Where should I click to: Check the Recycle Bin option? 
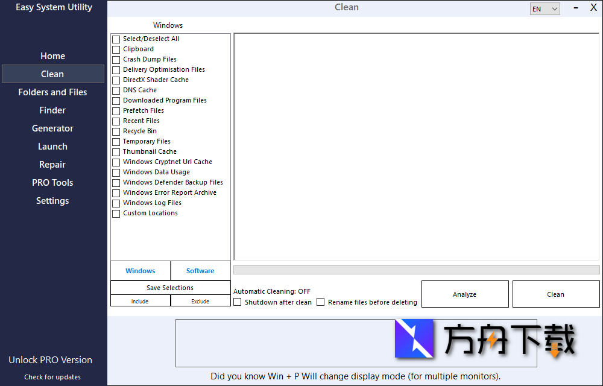coord(115,131)
